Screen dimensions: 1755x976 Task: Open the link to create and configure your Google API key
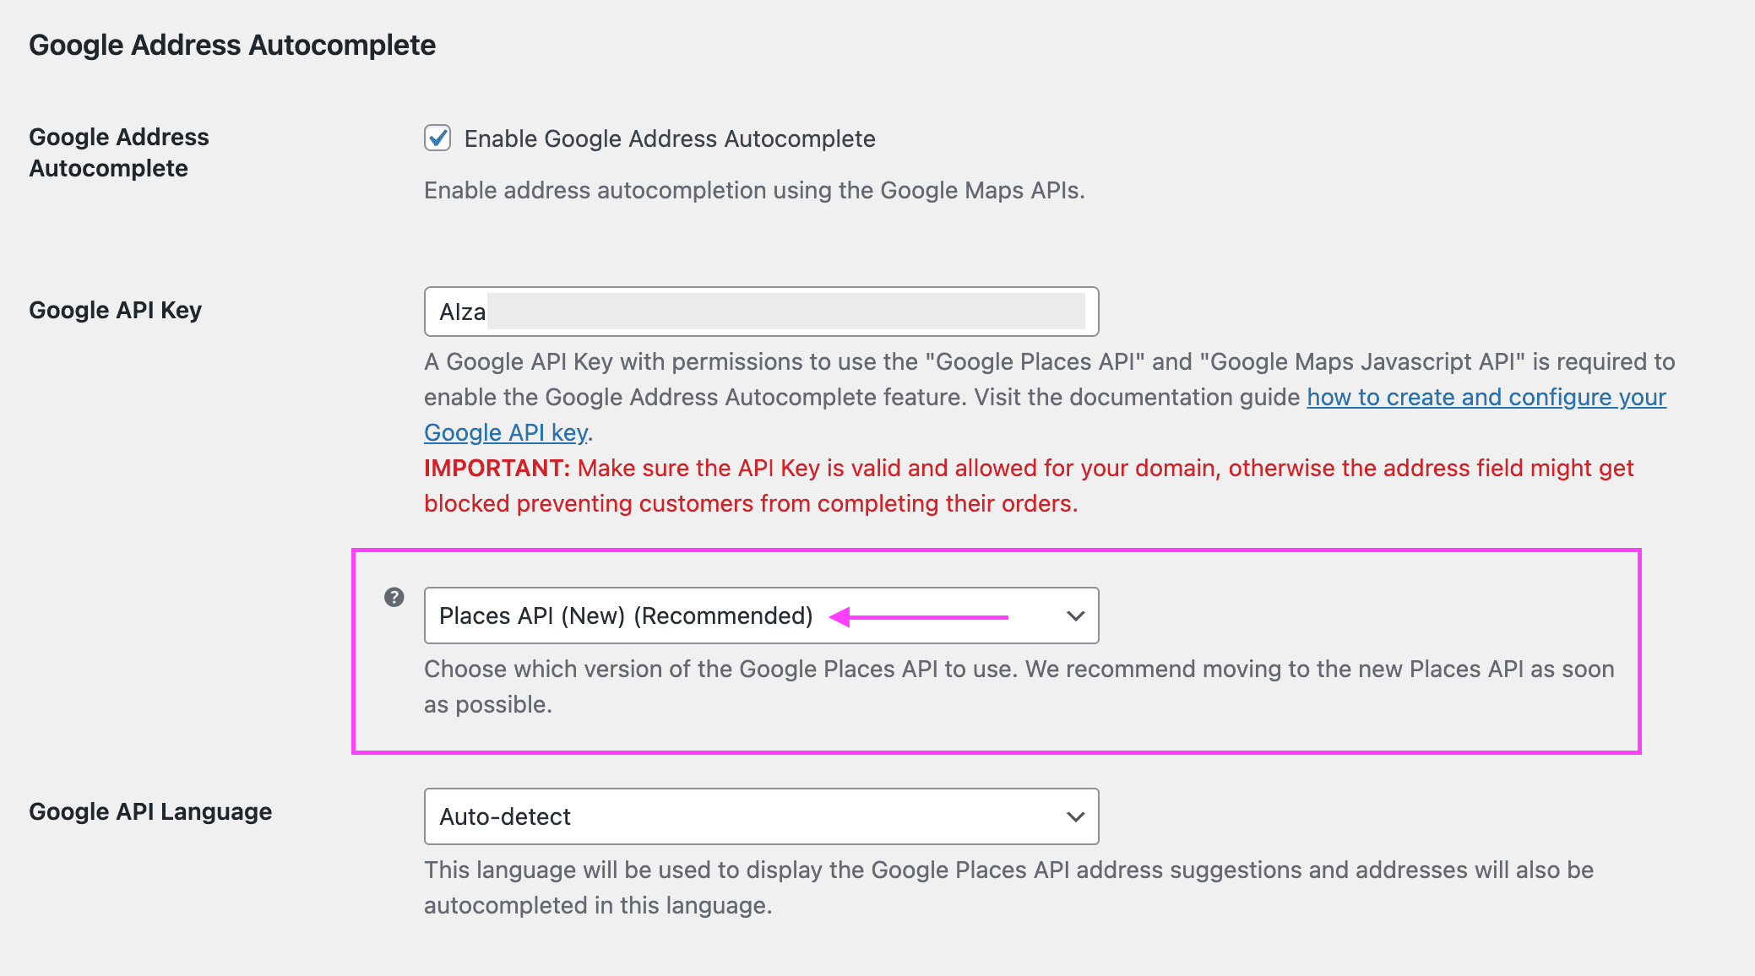tap(1486, 397)
